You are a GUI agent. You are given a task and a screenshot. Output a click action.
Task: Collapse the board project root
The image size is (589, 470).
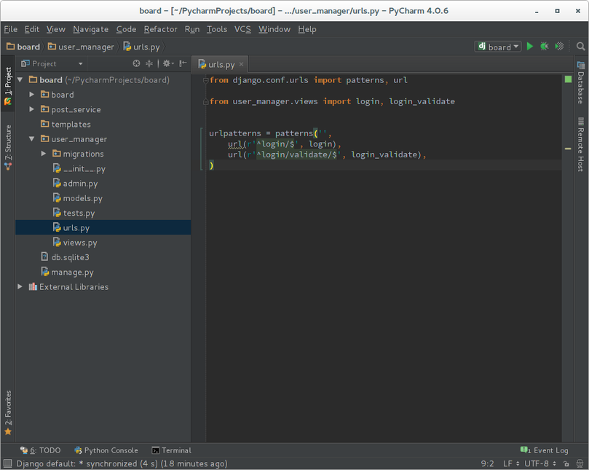(20, 79)
